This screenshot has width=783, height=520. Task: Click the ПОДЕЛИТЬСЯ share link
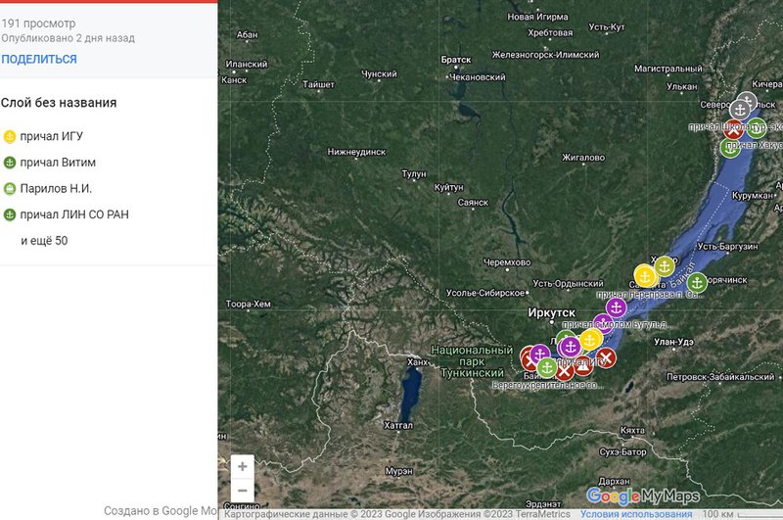click(x=39, y=59)
